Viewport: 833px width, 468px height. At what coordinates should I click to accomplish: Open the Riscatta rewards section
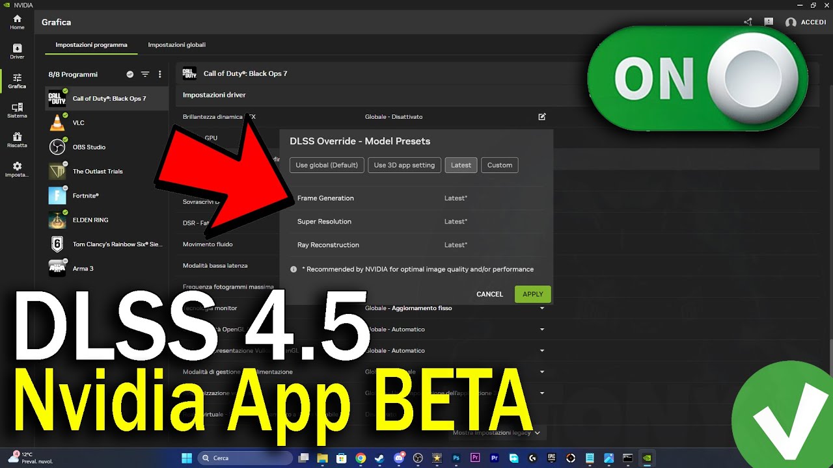pyautogui.click(x=17, y=139)
